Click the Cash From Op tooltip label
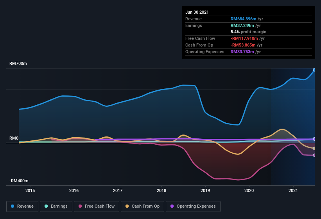321x219 pixels. [199, 45]
